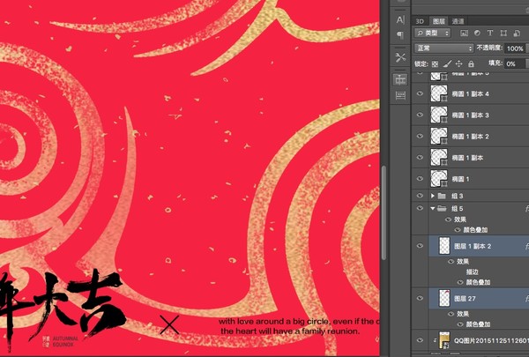Select the 椭圆 1 副本 layer name
This screenshot has width=529, height=357.
pos(467,158)
